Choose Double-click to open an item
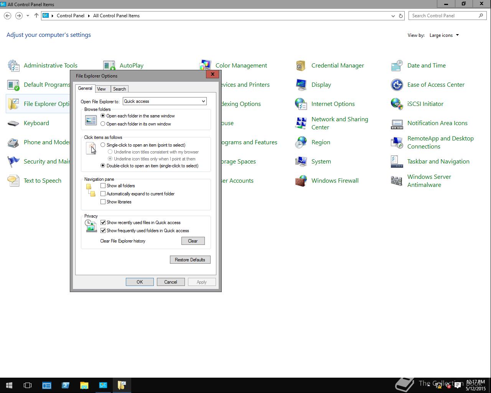 pyautogui.click(x=103, y=166)
